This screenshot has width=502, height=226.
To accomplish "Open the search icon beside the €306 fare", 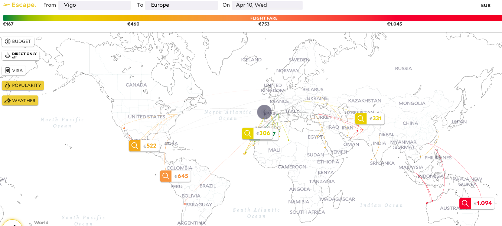I will [x=248, y=134].
